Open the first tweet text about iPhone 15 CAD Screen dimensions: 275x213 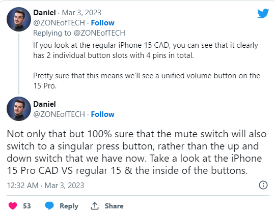pyautogui.click(x=147, y=66)
